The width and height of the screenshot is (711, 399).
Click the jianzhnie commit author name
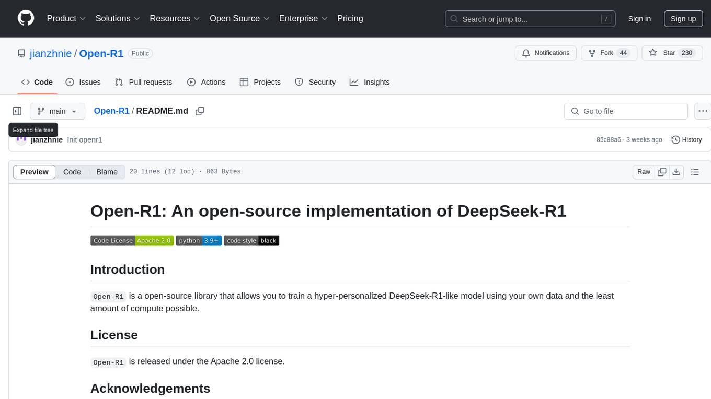click(47, 140)
